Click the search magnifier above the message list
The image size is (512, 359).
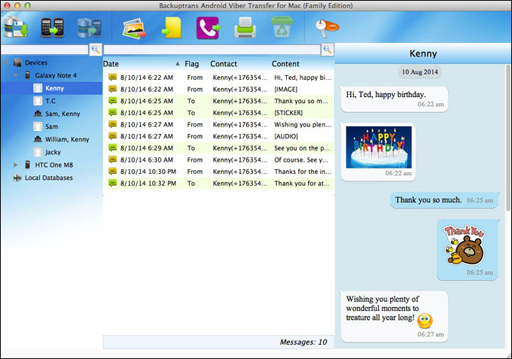click(x=328, y=50)
